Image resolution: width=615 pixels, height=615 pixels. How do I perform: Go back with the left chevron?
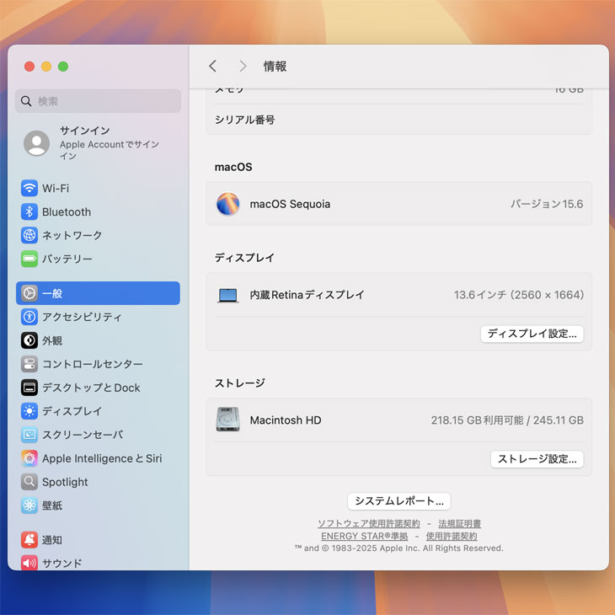point(213,66)
